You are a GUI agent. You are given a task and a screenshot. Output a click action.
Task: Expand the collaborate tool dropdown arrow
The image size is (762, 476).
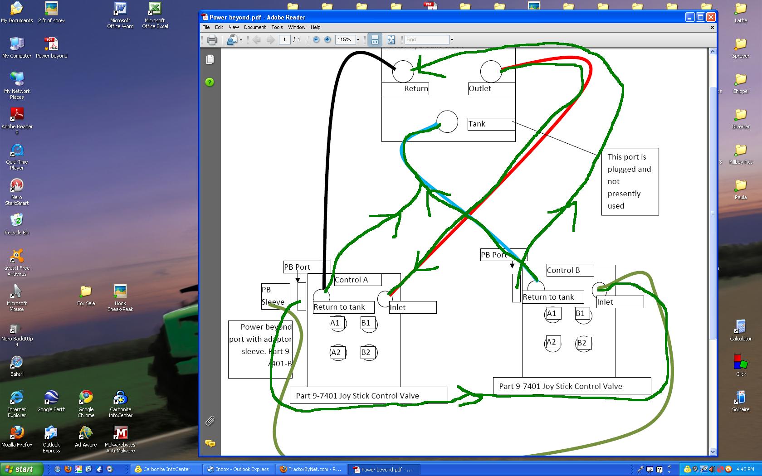coord(241,40)
